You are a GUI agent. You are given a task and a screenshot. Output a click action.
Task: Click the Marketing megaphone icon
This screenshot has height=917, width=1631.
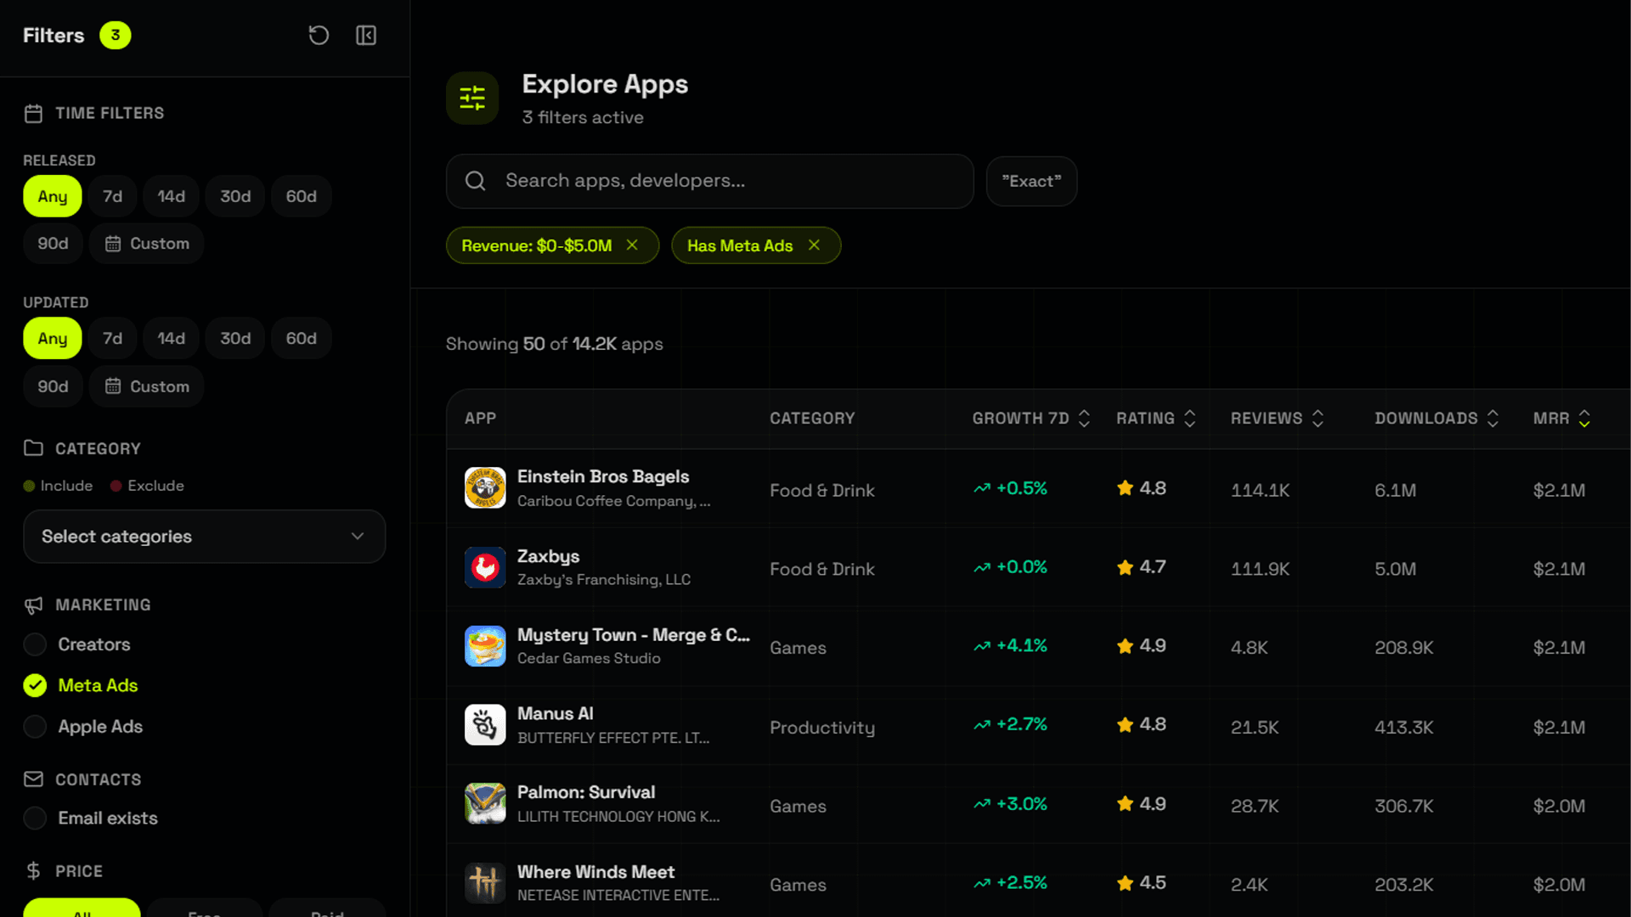[33, 605]
